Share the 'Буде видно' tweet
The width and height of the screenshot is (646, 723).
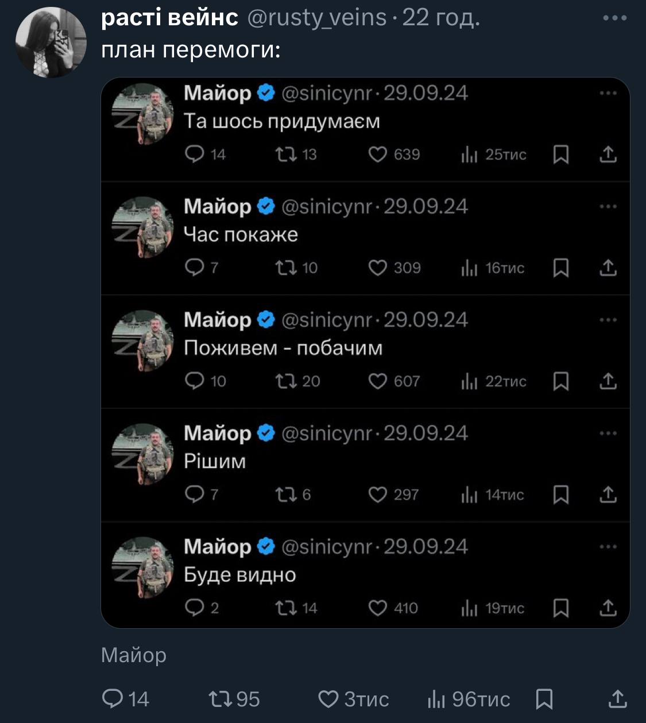click(608, 608)
